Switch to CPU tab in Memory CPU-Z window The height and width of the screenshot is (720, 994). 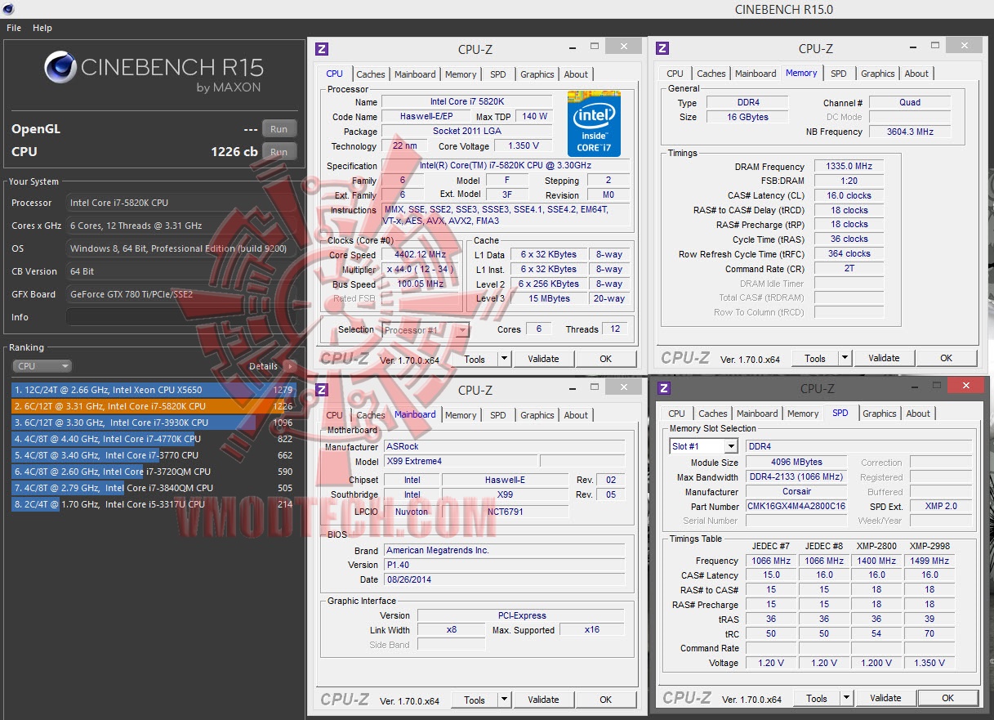point(675,74)
